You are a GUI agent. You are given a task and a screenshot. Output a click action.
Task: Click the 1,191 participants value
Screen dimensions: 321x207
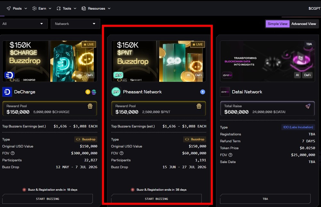click(201, 160)
